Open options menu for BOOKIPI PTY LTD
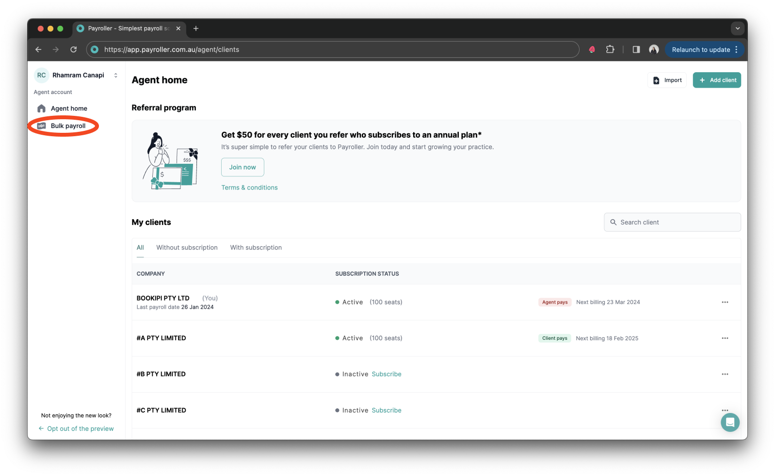 [725, 302]
